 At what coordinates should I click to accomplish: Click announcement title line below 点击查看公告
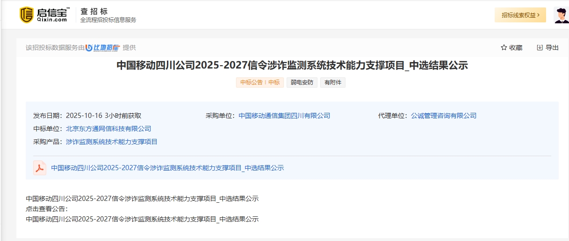click(x=142, y=219)
